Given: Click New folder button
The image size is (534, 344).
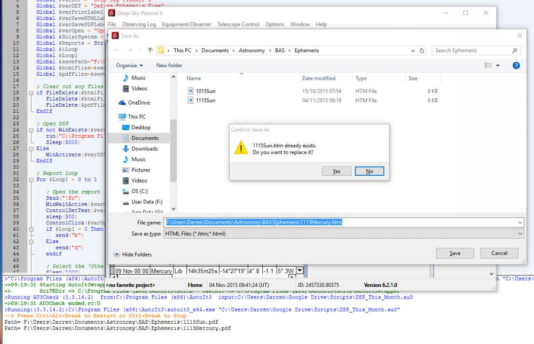Looking at the screenshot, I should [169, 65].
